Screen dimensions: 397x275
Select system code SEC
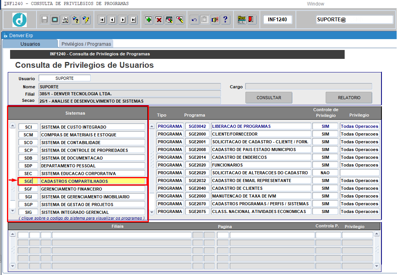28,173
